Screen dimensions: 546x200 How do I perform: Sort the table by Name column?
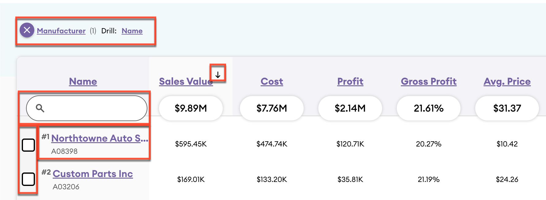point(83,81)
